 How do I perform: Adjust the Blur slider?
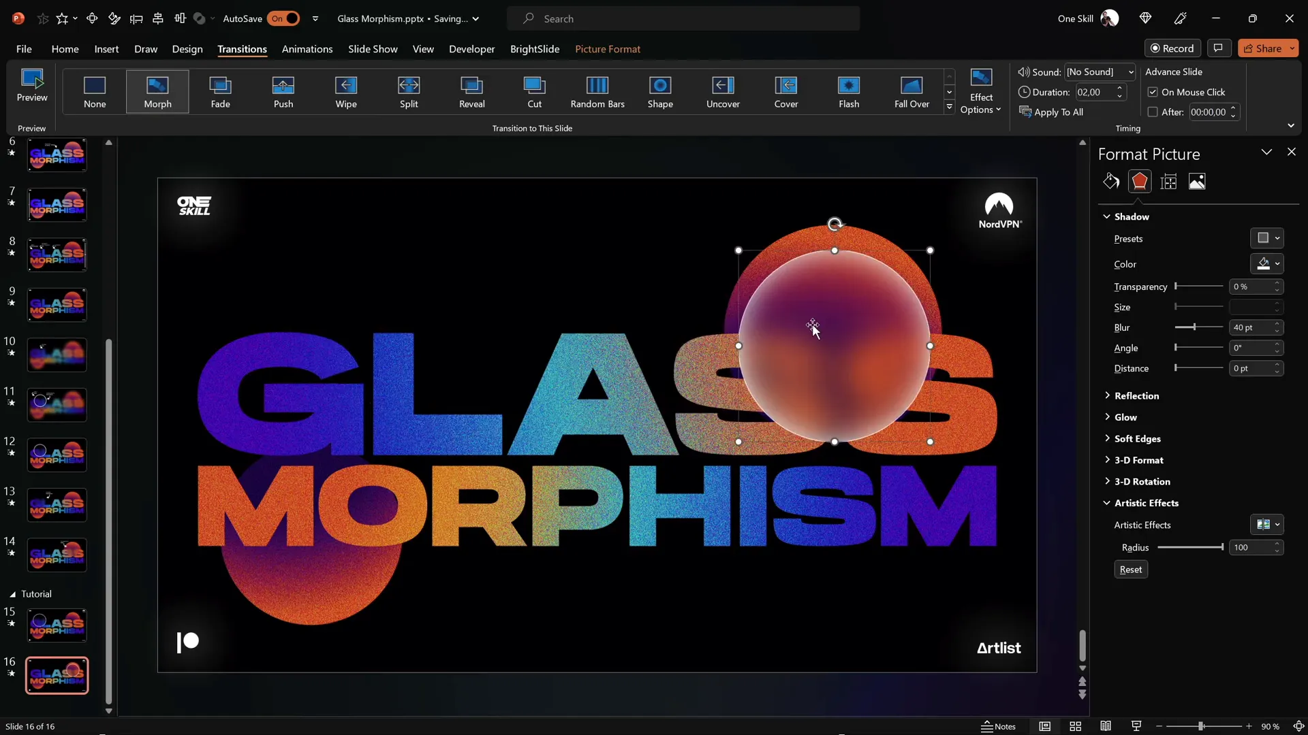tap(1195, 327)
